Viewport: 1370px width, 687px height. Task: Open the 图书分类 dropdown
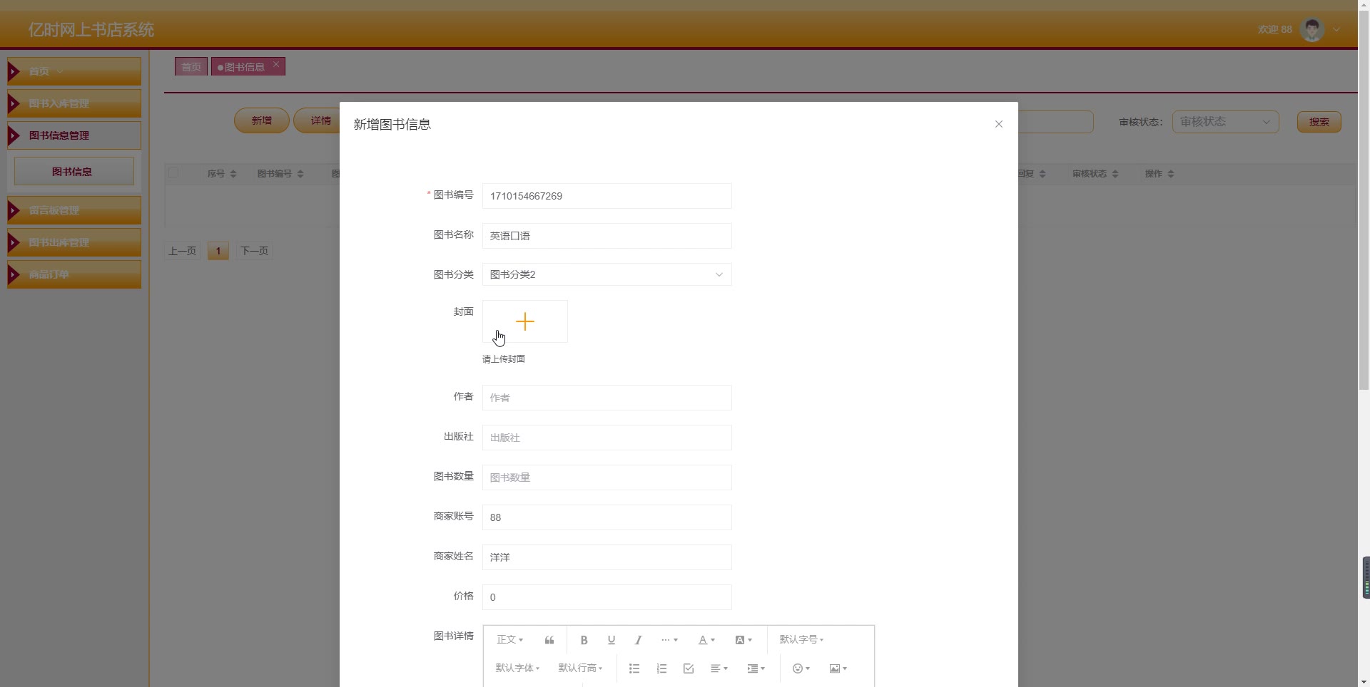pyautogui.click(x=607, y=274)
